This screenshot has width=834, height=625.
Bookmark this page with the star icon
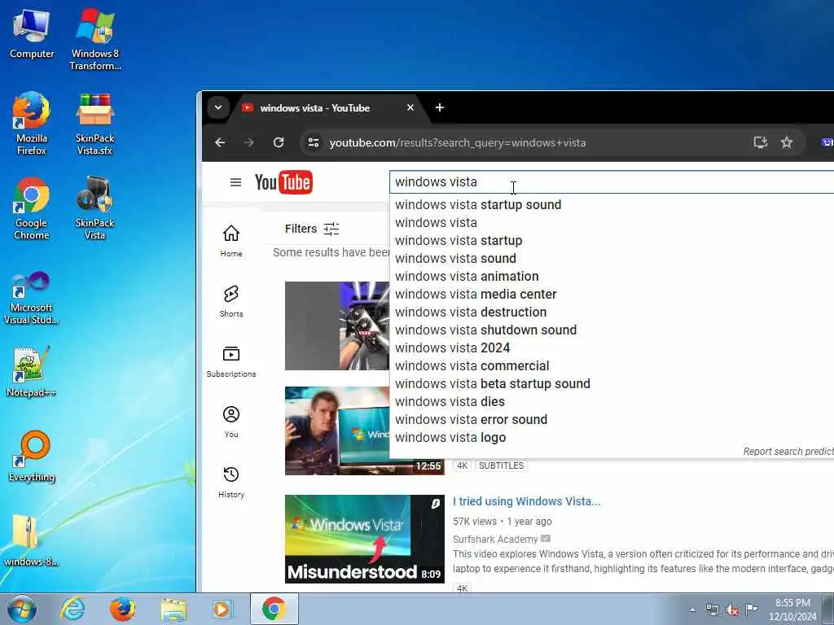tap(787, 142)
